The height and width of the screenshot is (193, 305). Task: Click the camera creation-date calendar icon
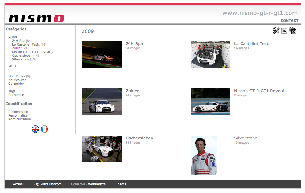click(293, 31)
